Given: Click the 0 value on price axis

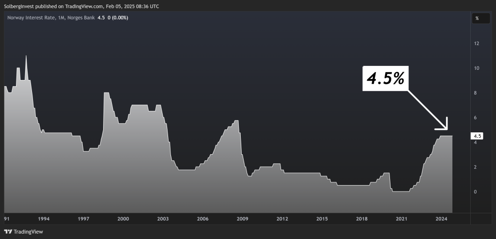Looking at the screenshot, I should (475, 192).
